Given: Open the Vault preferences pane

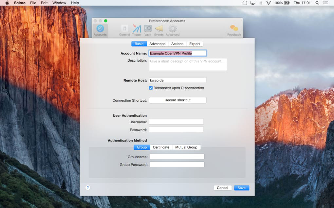Looking at the screenshot, I should point(148,30).
